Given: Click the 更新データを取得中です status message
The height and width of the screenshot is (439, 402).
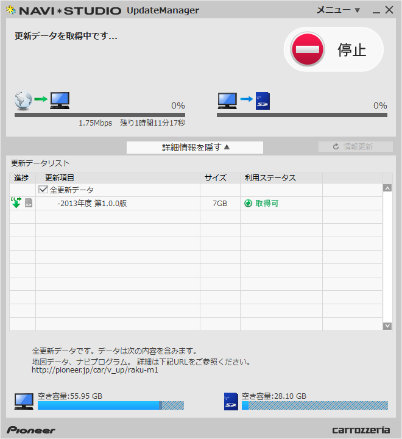Looking at the screenshot, I should pyautogui.click(x=66, y=36).
